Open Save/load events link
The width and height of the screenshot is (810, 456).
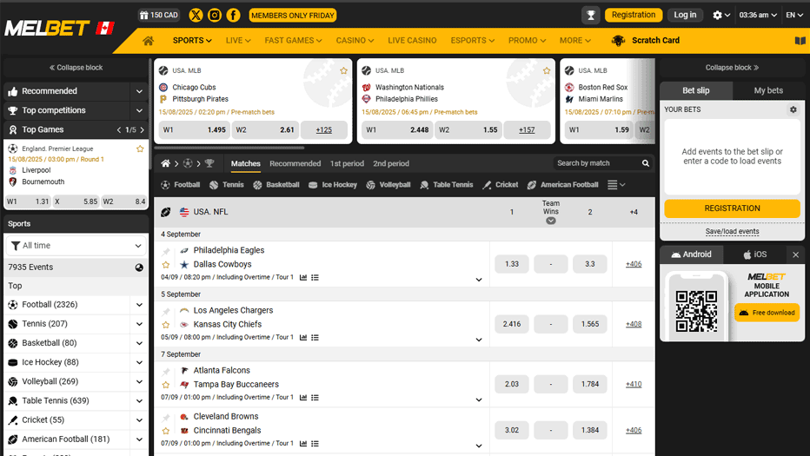click(x=732, y=231)
